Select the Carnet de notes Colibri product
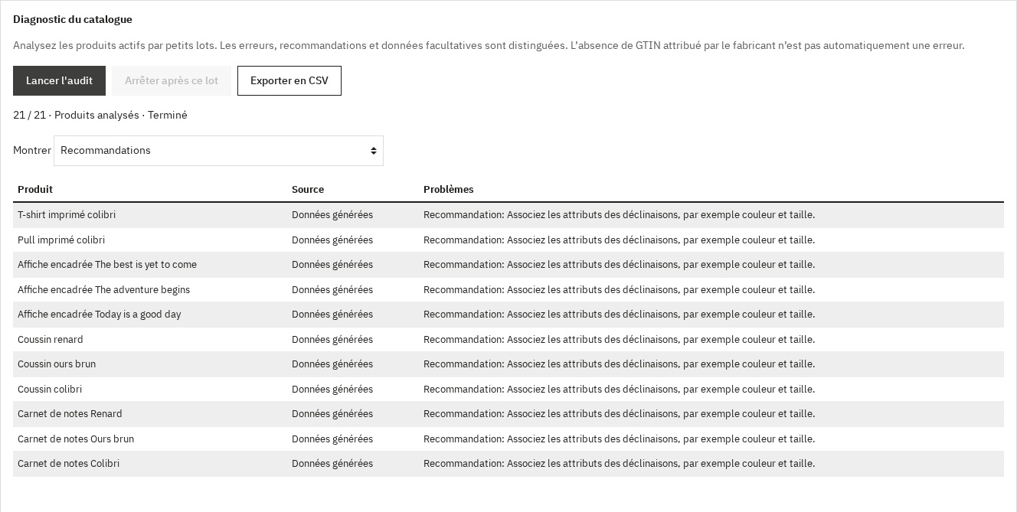Screen dimensions: 1017x512 pyautogui.click(x=68, y=464)
